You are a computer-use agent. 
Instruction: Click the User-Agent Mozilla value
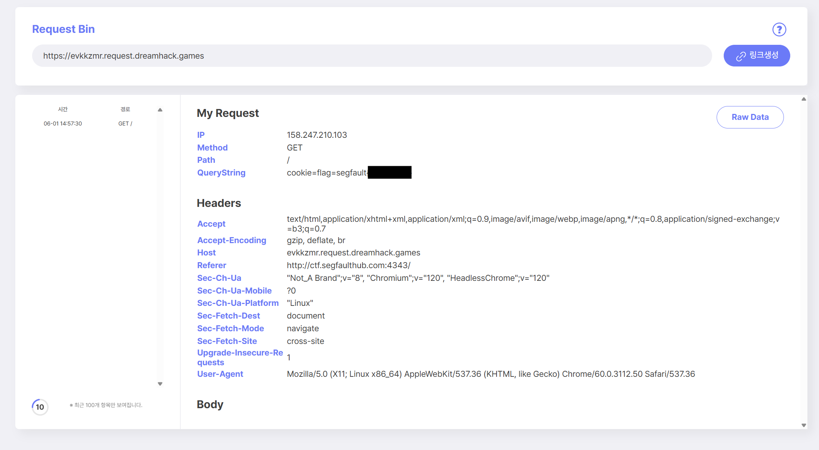(491, 374)
